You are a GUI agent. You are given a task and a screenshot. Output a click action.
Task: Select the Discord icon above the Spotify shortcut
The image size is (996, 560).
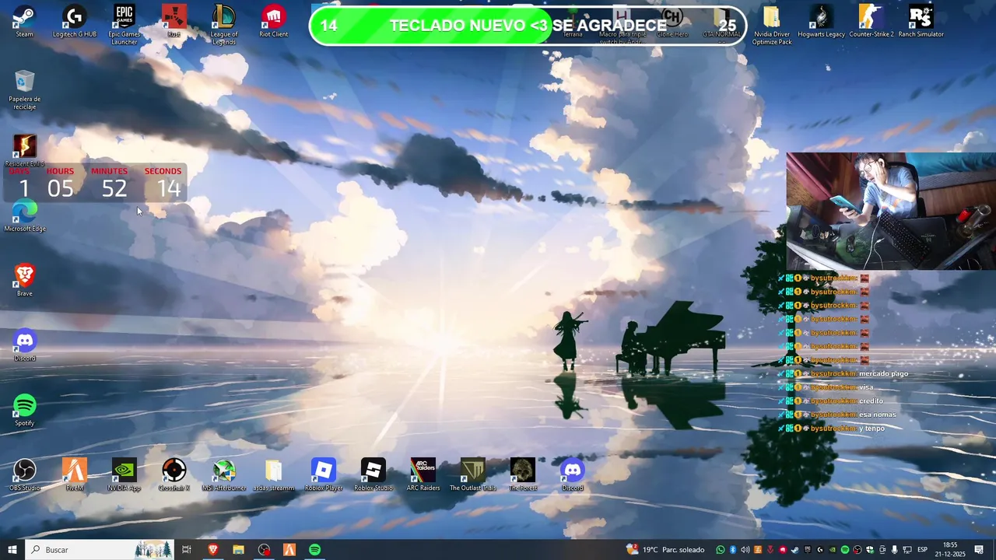pyautogui.click(x=24, y=345)
